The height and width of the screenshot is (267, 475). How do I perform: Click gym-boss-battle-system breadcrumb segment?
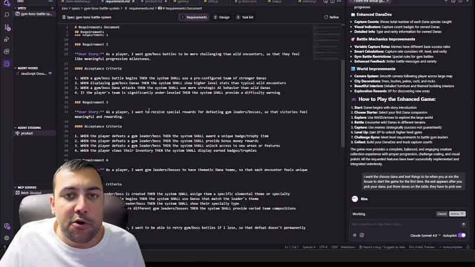(x=102, y=8)
